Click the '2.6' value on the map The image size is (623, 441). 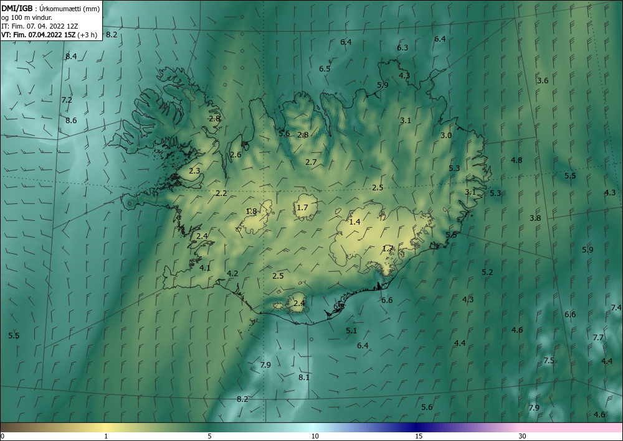(235, 155)
